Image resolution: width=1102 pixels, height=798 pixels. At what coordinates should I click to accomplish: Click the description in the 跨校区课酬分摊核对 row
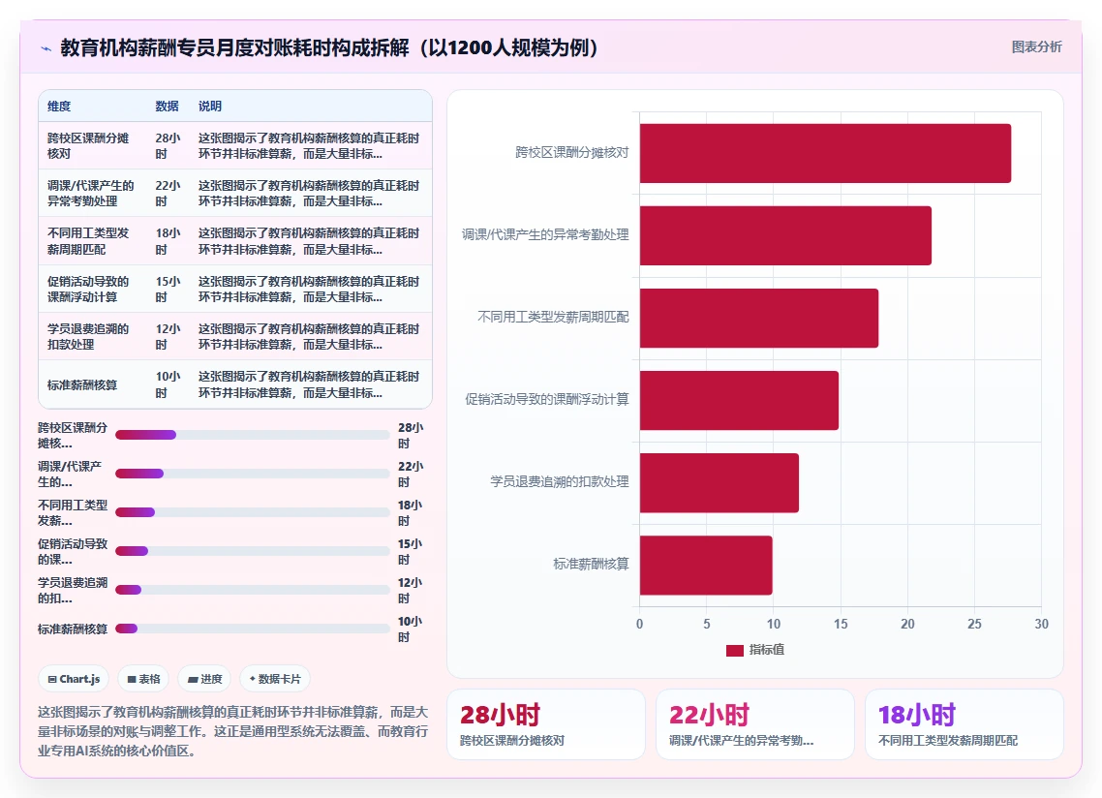309,145
